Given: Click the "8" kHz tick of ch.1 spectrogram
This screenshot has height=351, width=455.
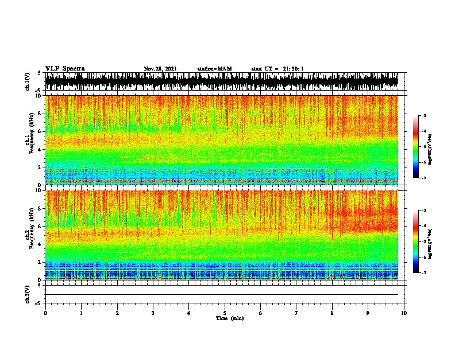Looking at the screenshot, I should [40, 114].
